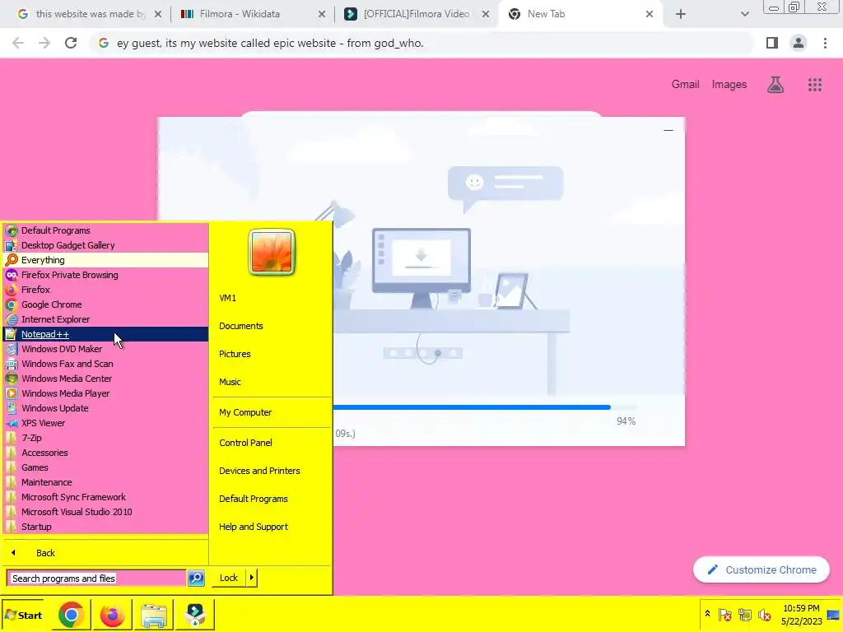This screenshot has height=632, width=843.
Task: Open Windows DVD Maker
Action: [105, 349]
